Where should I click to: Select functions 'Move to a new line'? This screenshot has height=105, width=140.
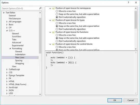click(57, 35)
